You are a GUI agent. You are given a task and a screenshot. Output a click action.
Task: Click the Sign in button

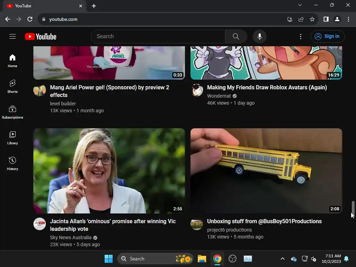[x=327, y=36]
